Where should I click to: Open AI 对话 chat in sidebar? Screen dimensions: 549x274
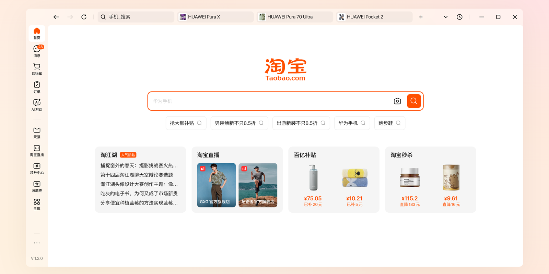click(x=37, y=105)
